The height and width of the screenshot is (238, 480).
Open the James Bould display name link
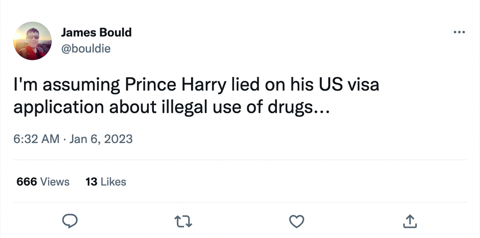[96, 33]
